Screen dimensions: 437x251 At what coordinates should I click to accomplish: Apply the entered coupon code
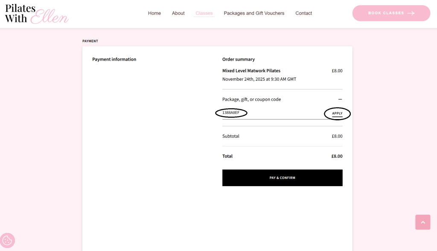337,114
